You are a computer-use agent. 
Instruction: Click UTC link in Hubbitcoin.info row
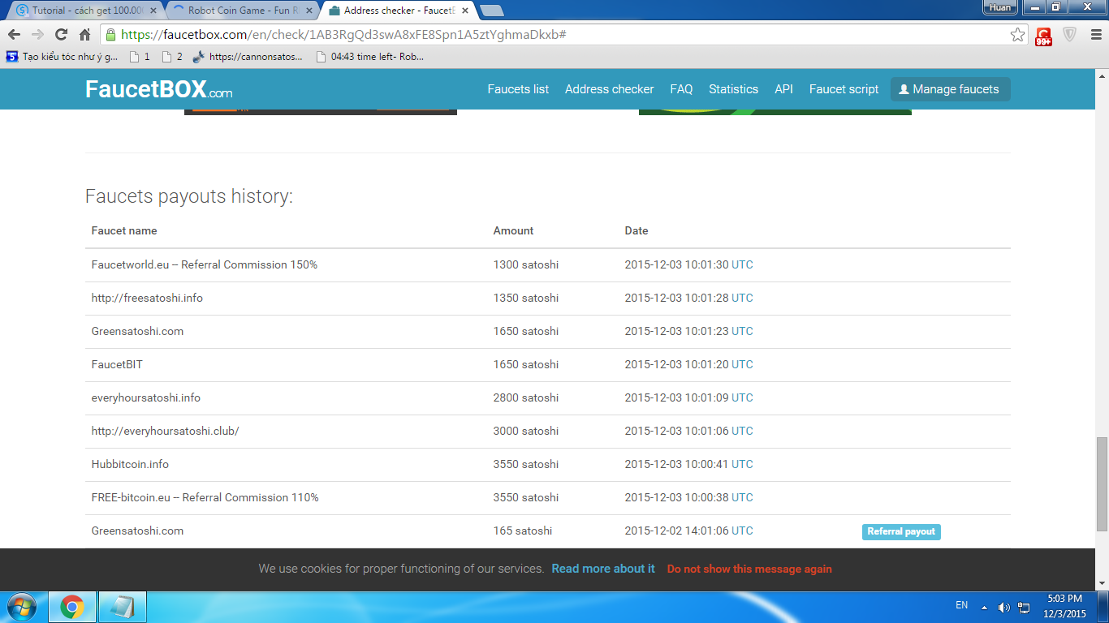point(742,464)
